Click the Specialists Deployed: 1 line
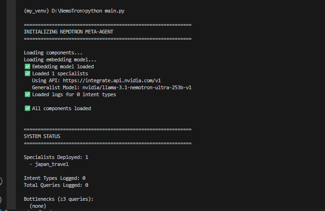This screenshot has height=211, width=325. [56, 157]
